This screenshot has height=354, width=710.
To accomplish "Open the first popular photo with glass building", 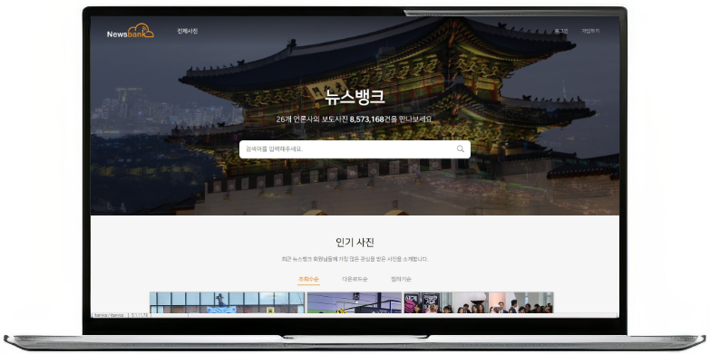I will click(228, 302).
